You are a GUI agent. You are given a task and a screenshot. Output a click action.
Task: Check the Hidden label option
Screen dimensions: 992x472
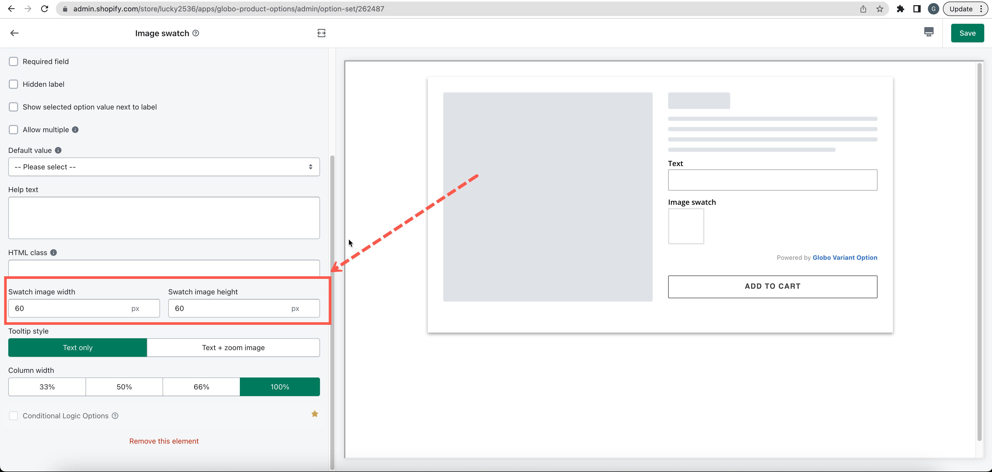point(13,84)
